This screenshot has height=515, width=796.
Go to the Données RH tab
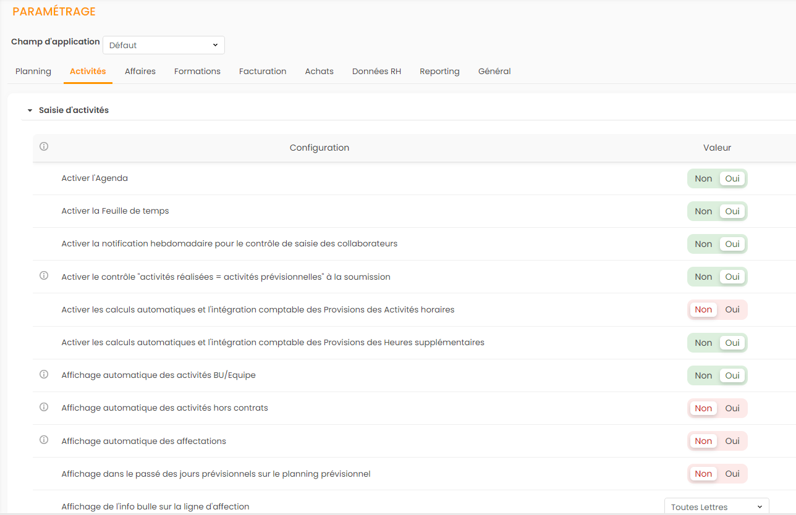pos(376,71)
